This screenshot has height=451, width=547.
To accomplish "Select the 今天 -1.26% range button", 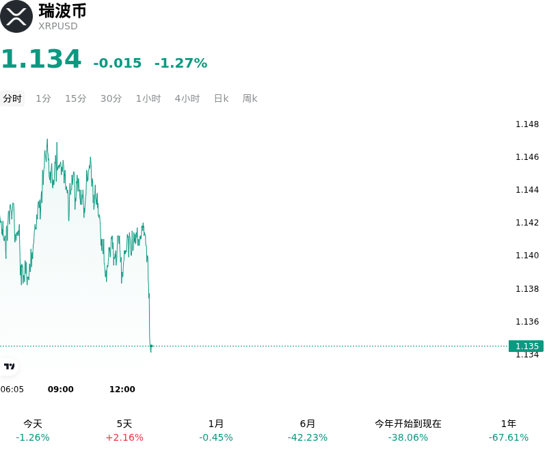I will pos(33,430).
